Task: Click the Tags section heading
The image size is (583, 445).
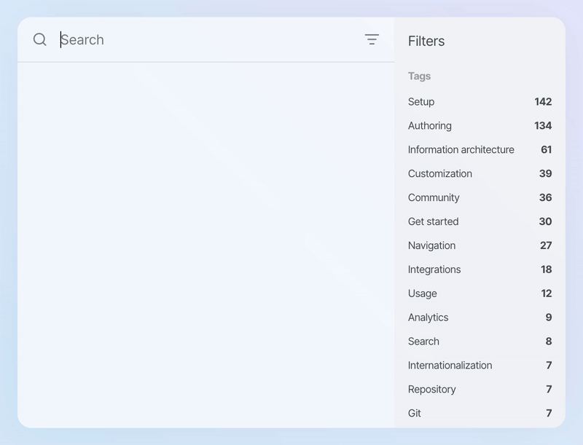Action: tap(419, 76)
